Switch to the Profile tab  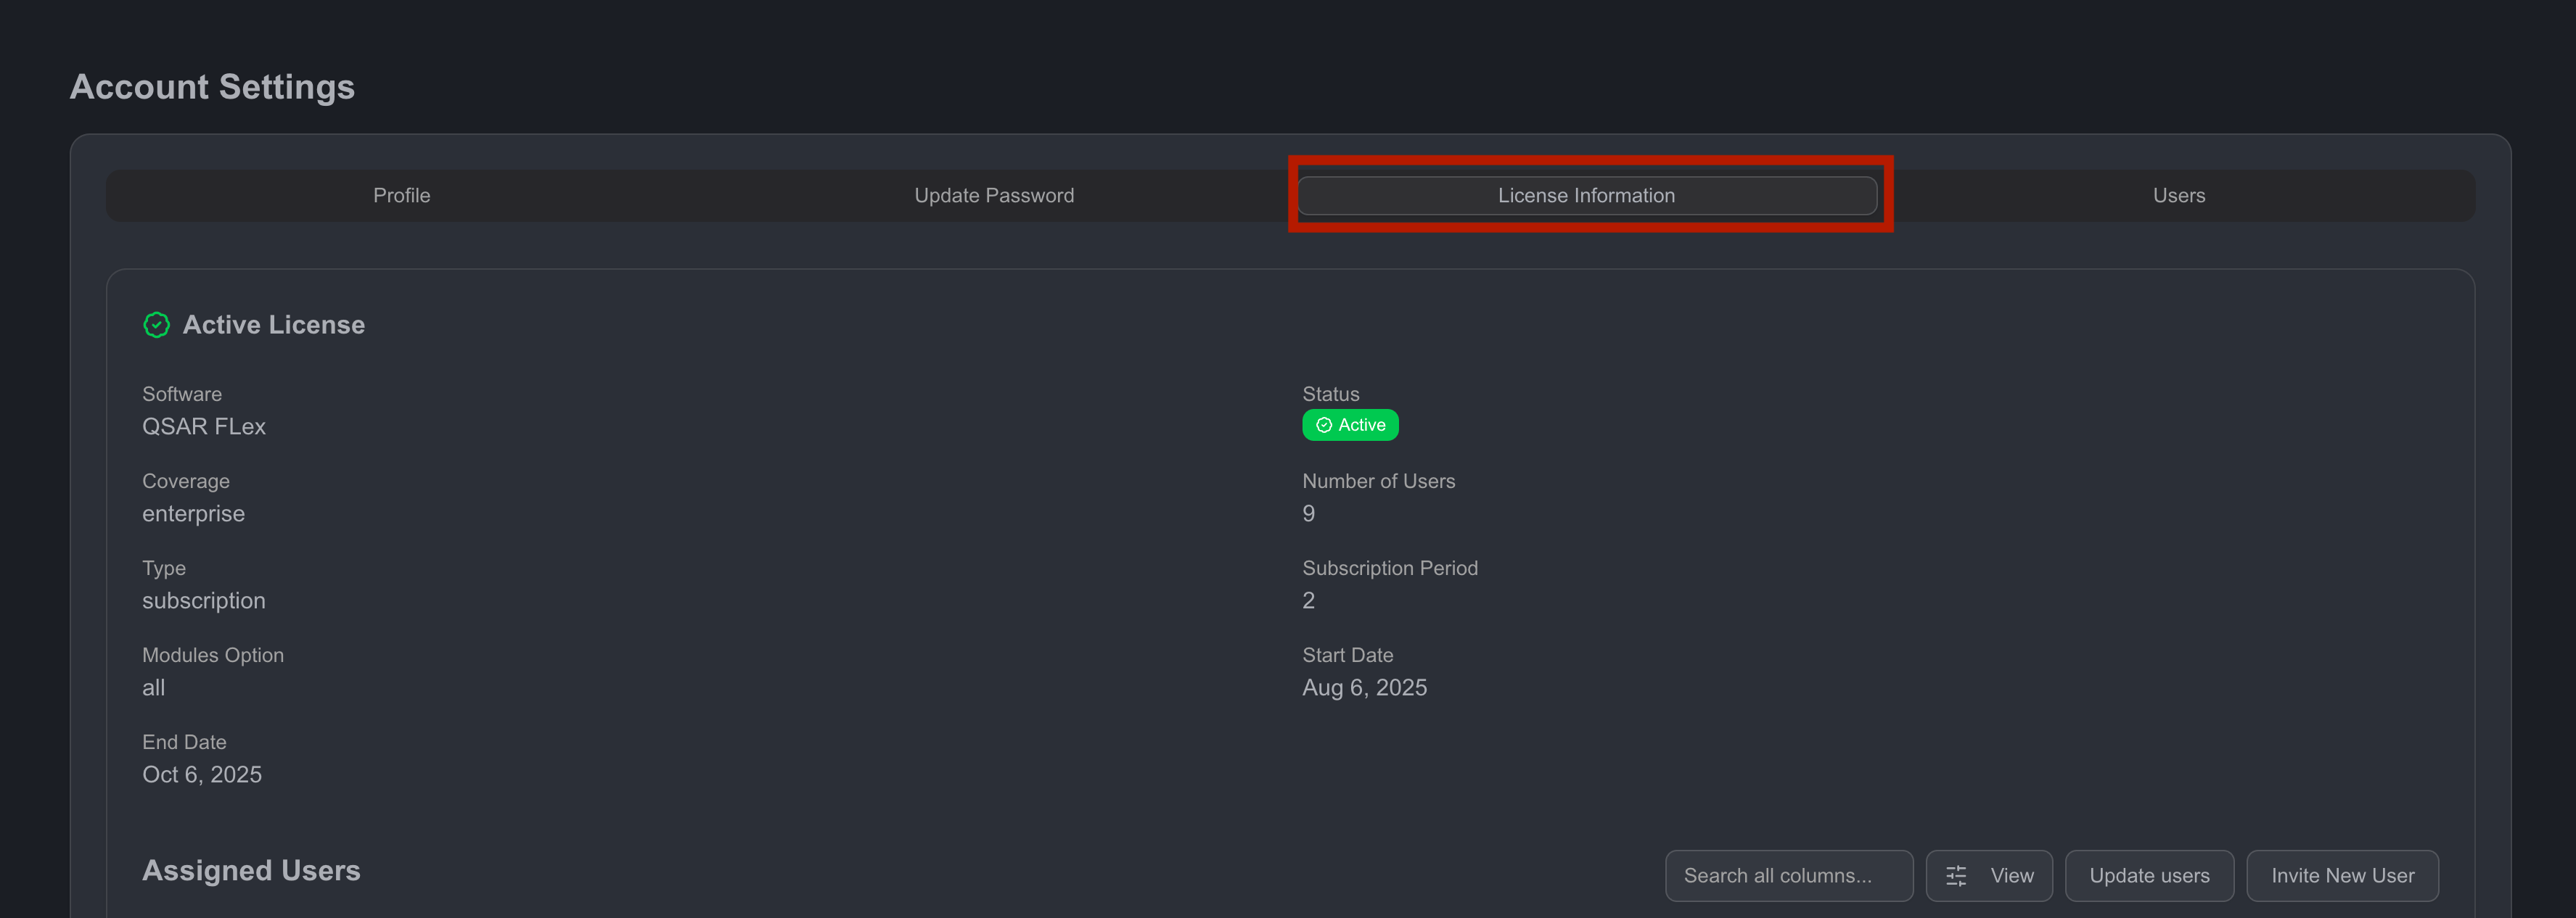coord(401,196)
